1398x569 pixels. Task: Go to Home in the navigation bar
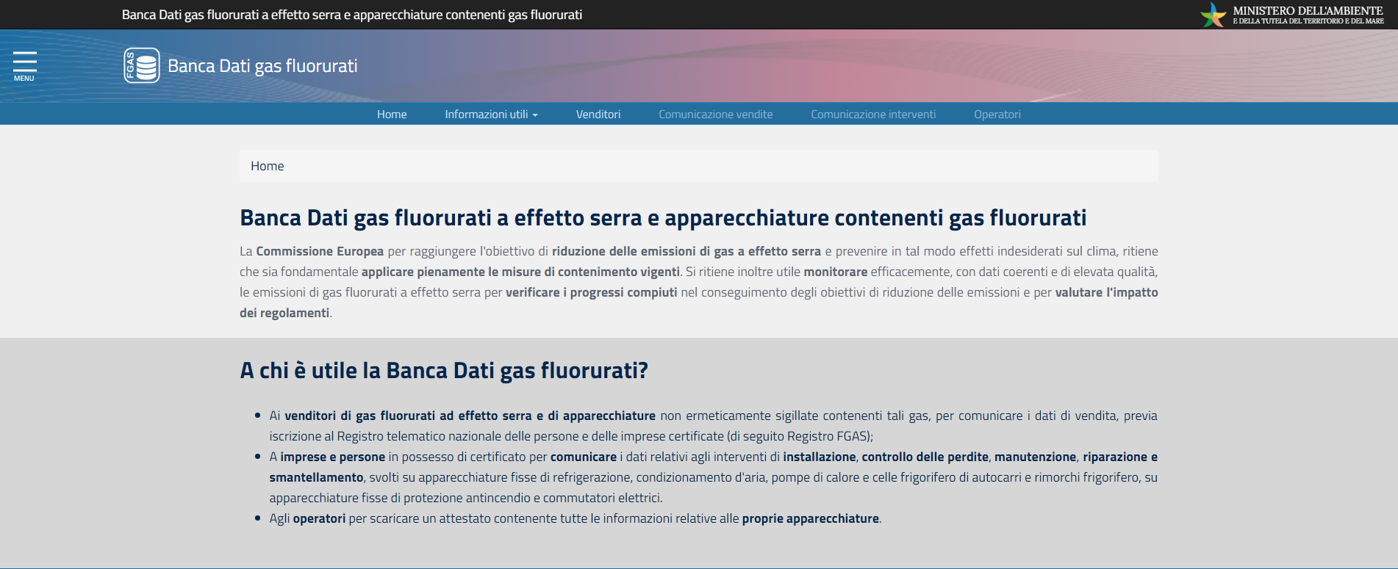point(392,115)
